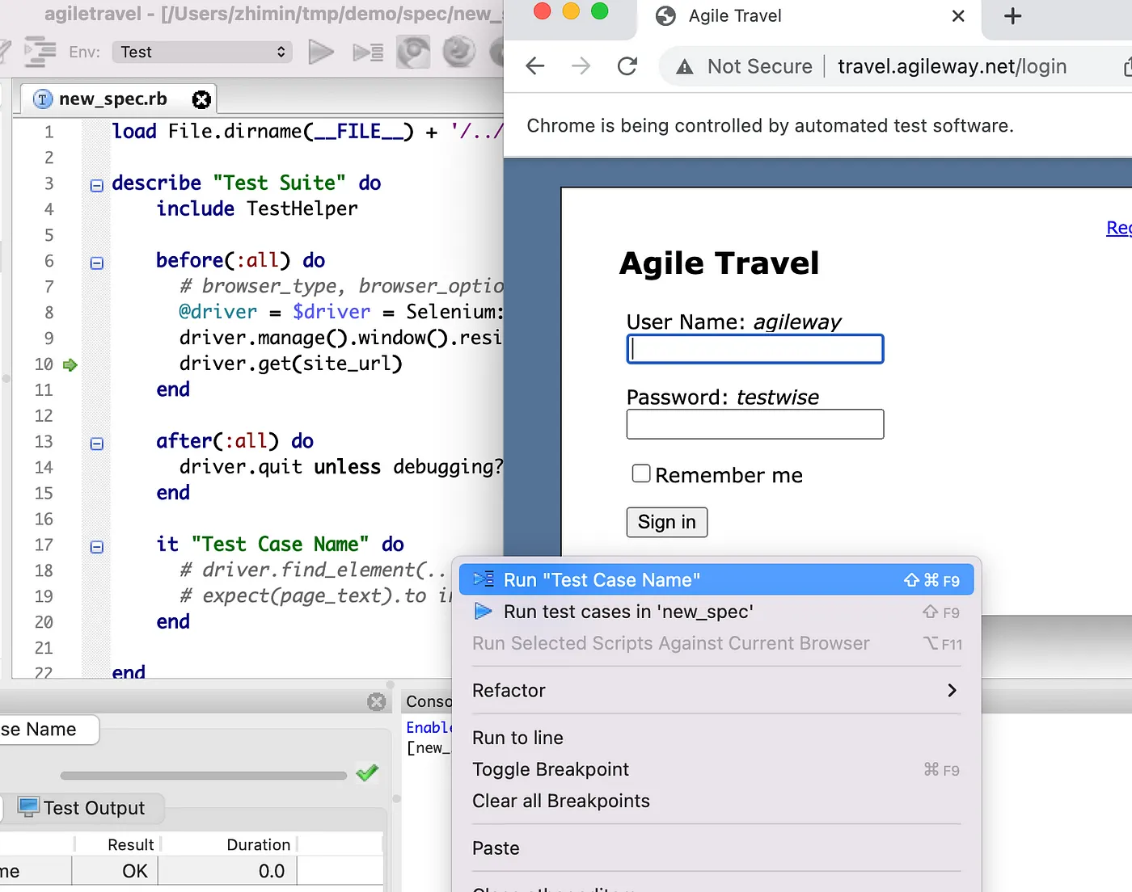Viewport: 1132px width, 892px height.
Task: Click the Sign in button
Action: [667, 522]
